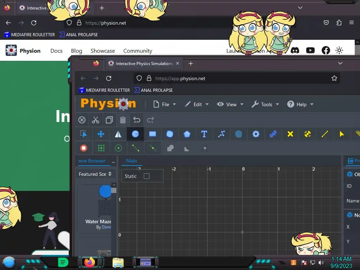360x270 pixels.
Task: Select the yellow revolute joint tool
Action: pos(307,134)
